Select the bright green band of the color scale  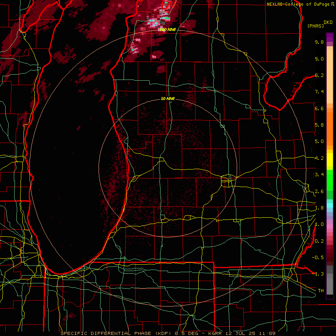click(x=330, y=180)
